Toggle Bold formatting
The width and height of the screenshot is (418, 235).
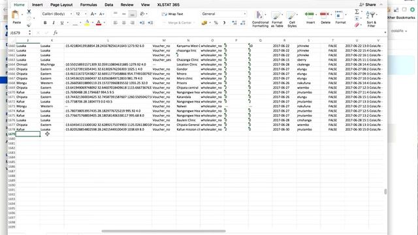(x=45, y=23)
